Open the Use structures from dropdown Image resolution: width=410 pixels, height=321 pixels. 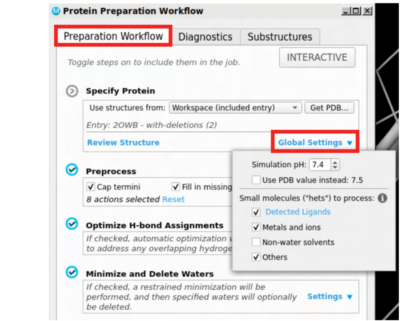[x=235, y=108]
